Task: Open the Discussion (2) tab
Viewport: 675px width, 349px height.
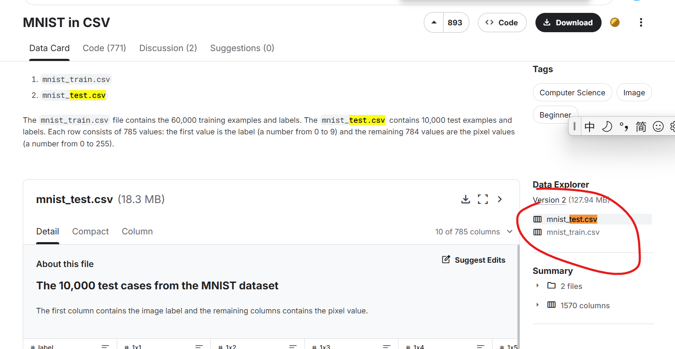Action: (x=168, y=48)
